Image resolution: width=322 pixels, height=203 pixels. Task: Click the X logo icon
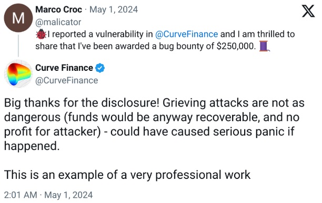[308, 11]
